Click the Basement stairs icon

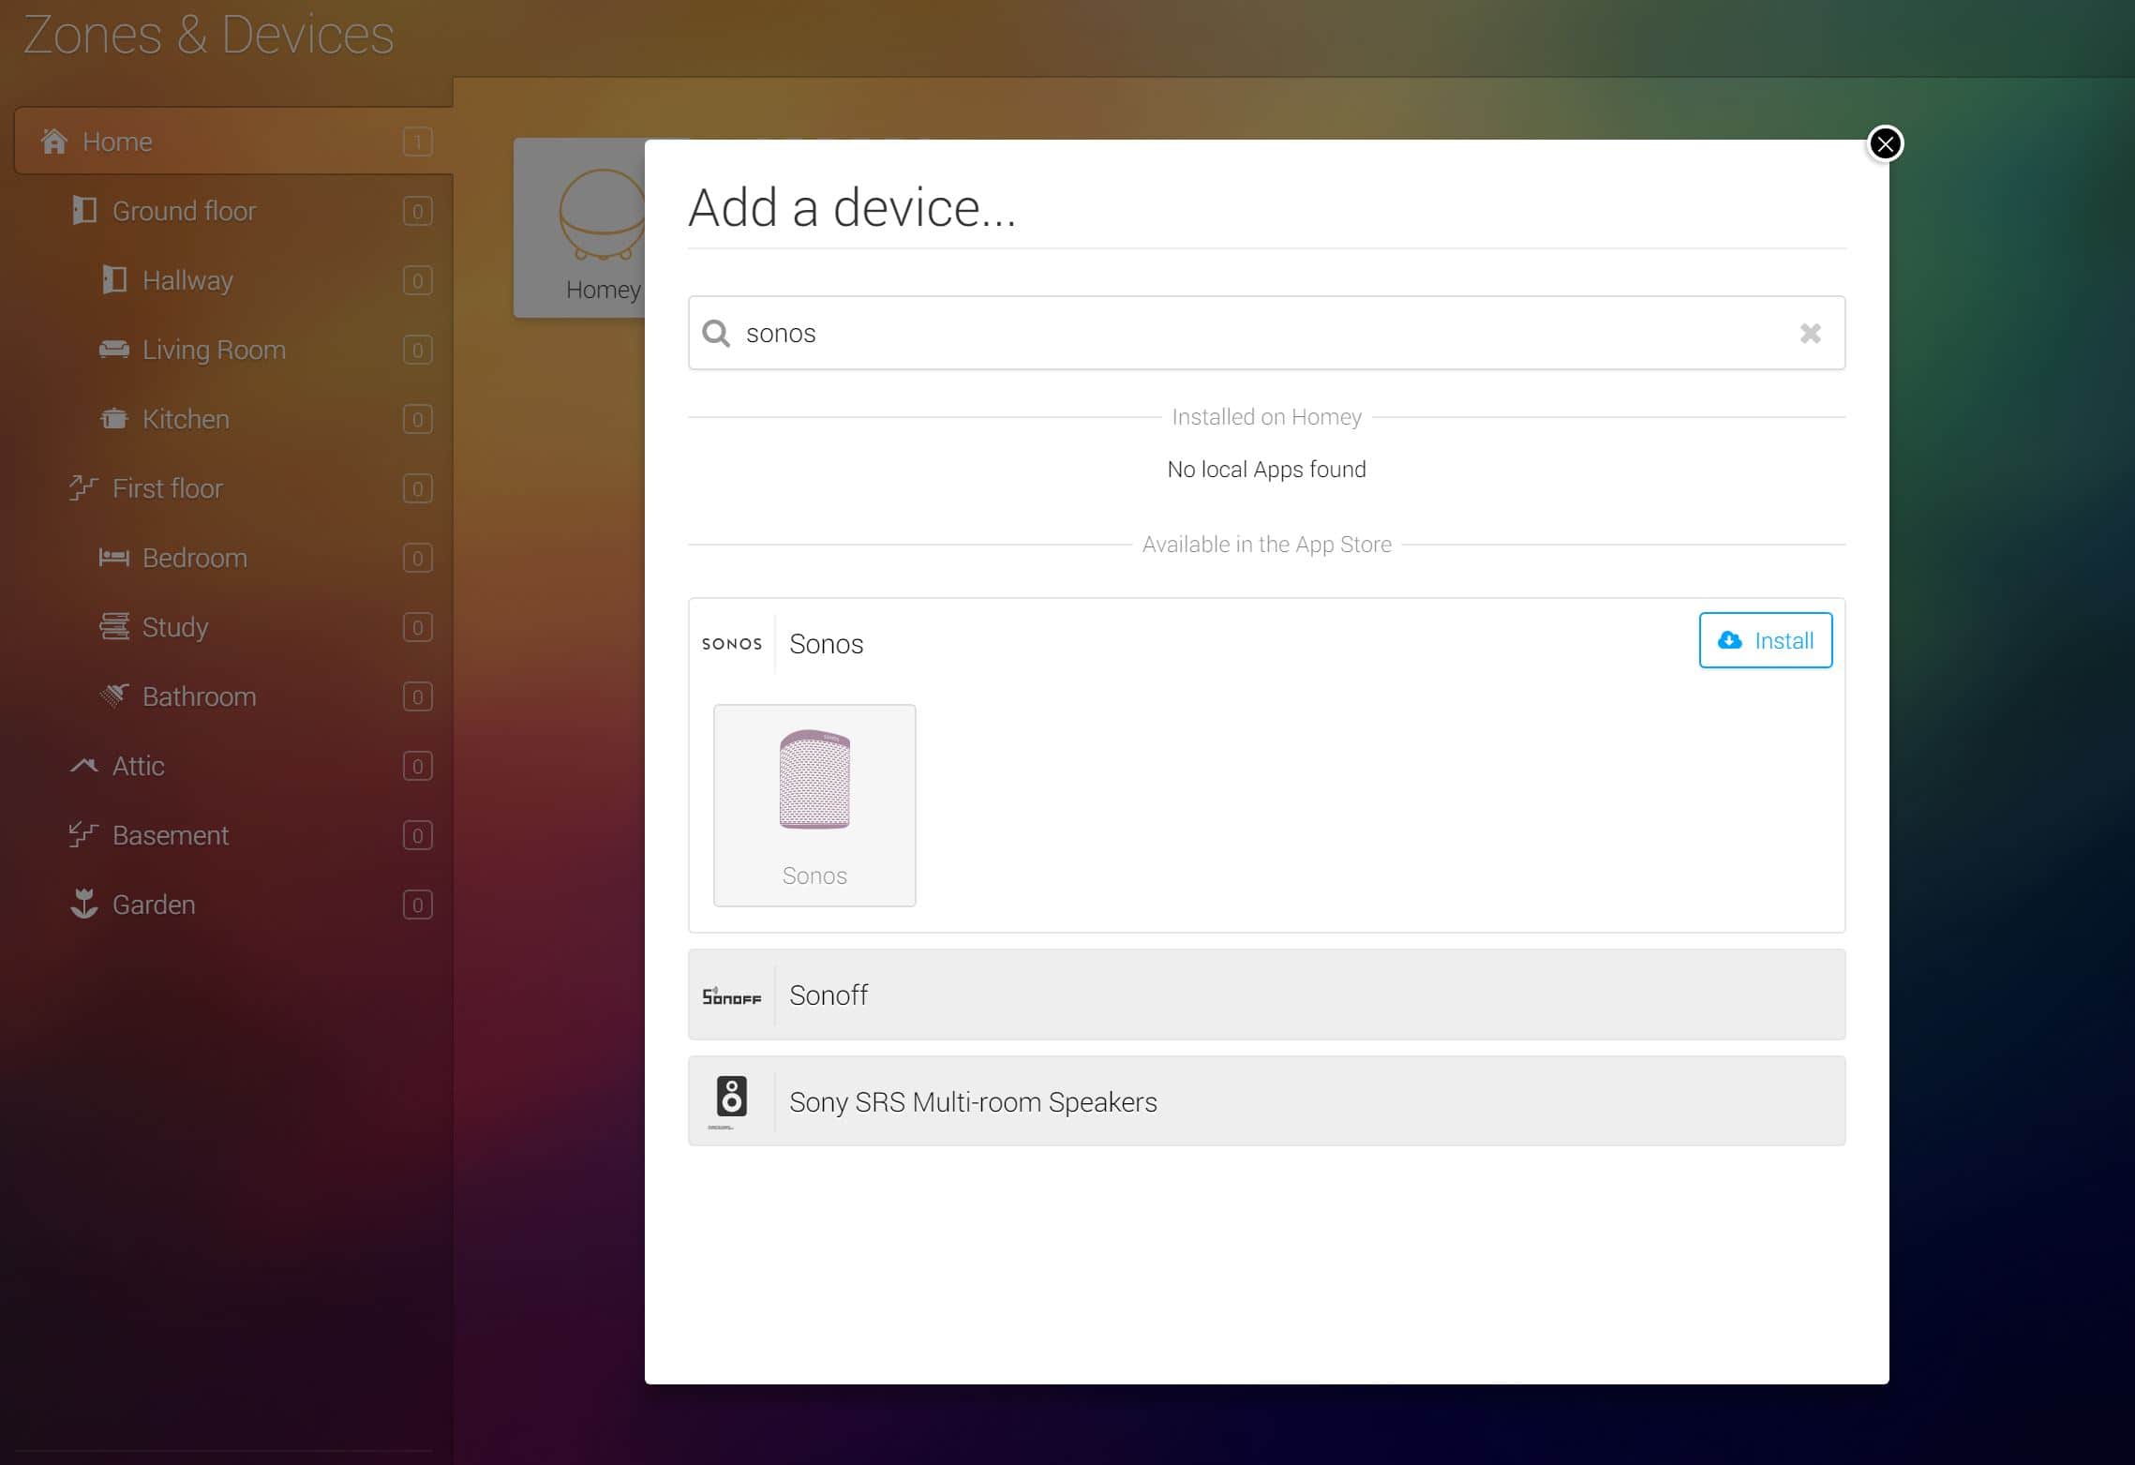pos(83,834)
